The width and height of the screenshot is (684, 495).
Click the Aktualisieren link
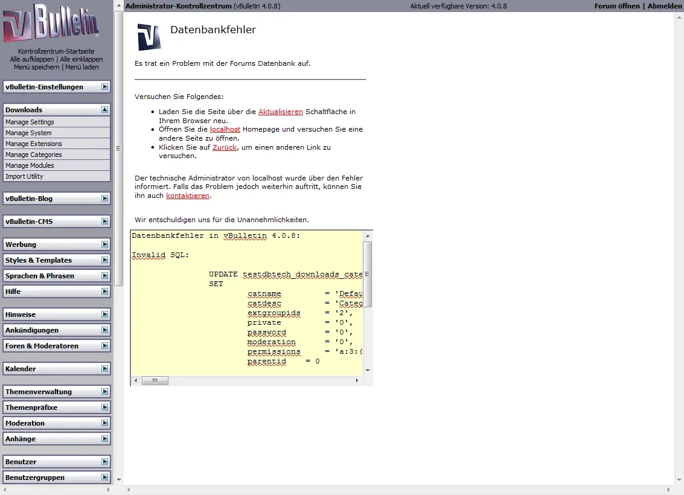coord(281,112)
